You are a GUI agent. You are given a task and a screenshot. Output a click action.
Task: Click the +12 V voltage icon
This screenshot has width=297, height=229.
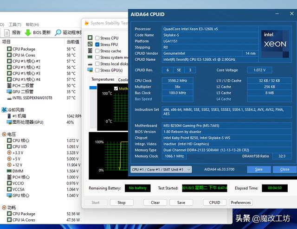coord(9,165)
